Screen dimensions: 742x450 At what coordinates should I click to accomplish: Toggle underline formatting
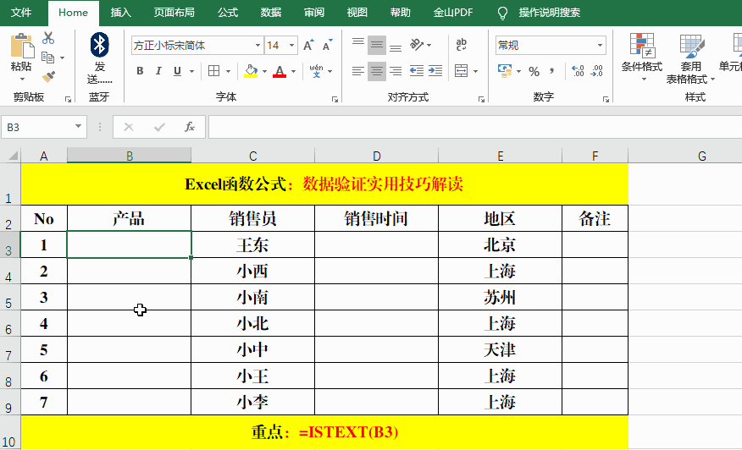tap(178, 71)
